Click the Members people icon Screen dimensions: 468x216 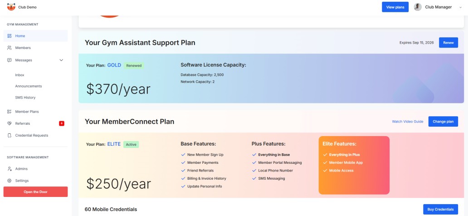coord(10,48)
